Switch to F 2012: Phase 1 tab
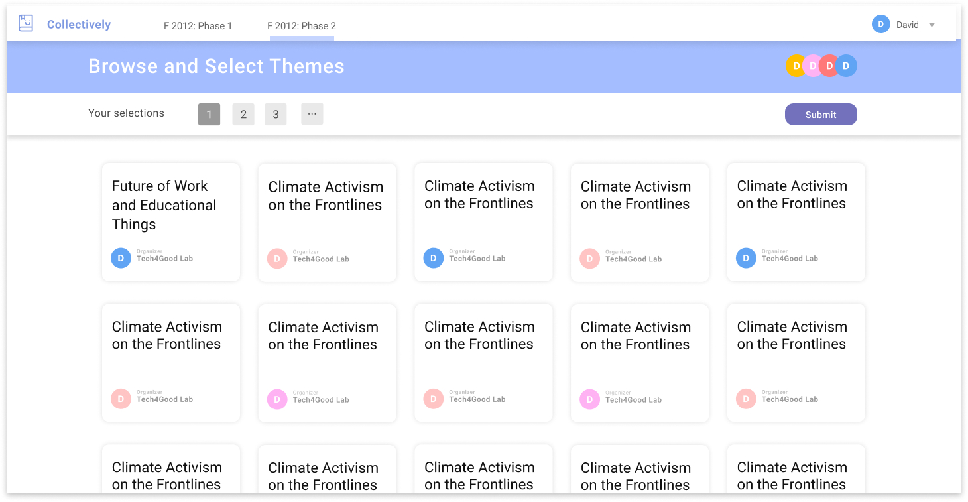Screen dimensions: 968x502 click(x=198, y=26)
